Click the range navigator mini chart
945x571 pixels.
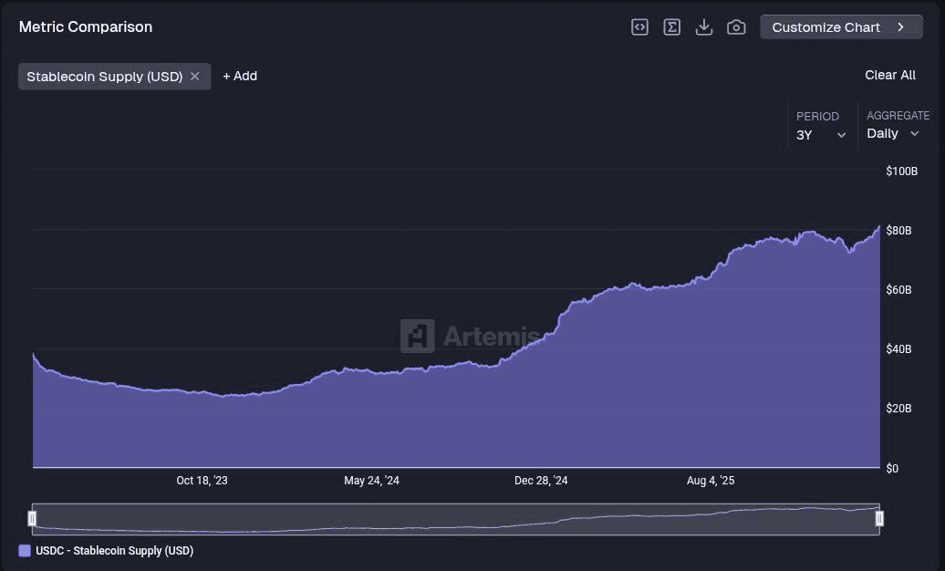point(456,519)
